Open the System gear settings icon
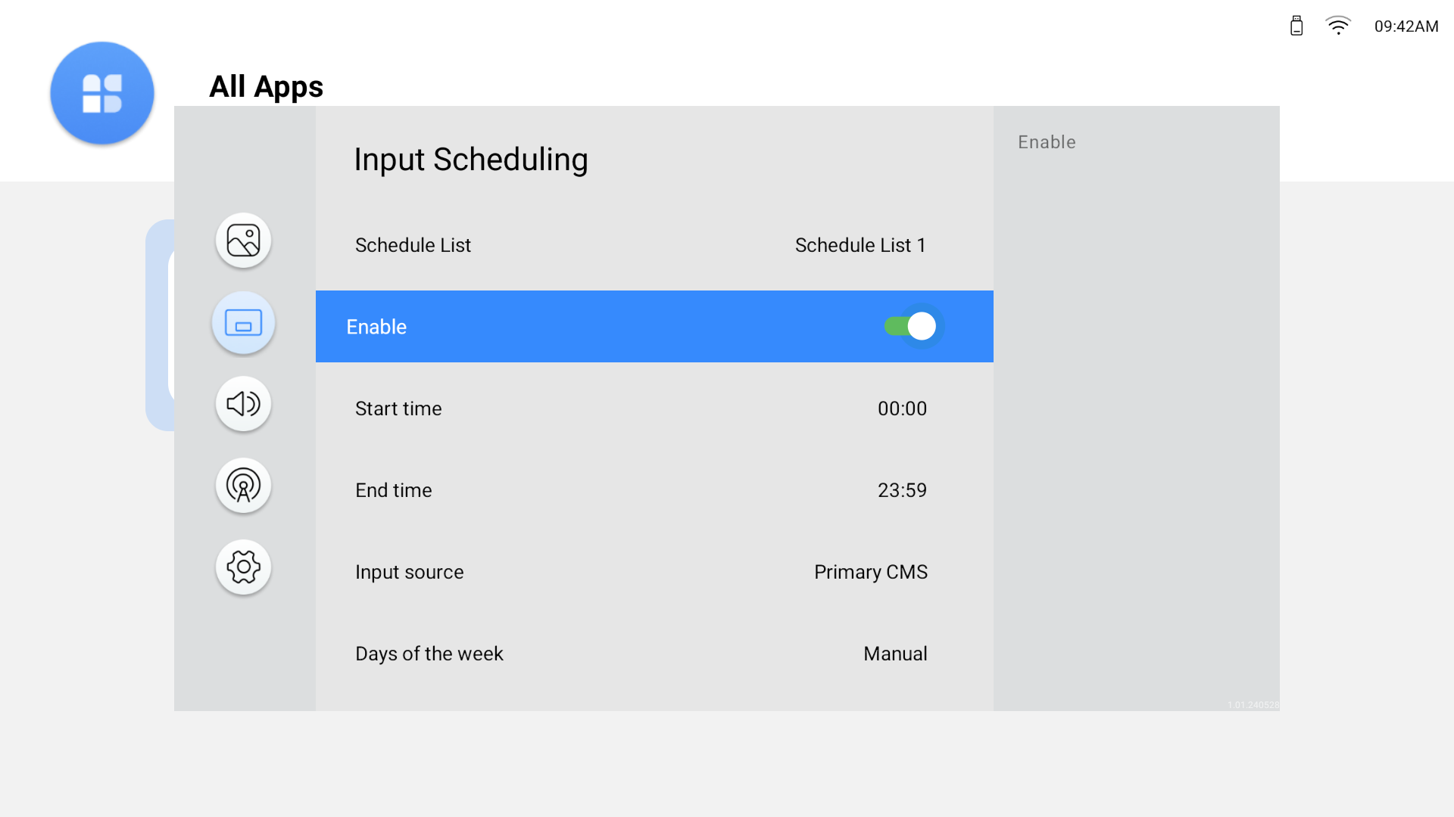Image resolution: width=1454 pixels, height=817 pixels. 243,567
